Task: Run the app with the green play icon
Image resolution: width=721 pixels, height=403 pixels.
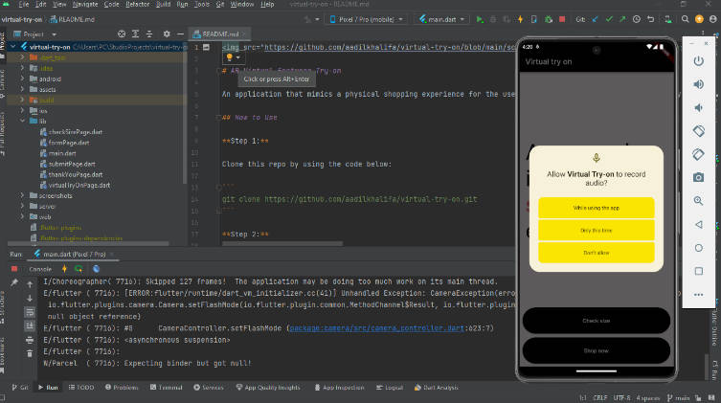Action: tap(480, 19)
